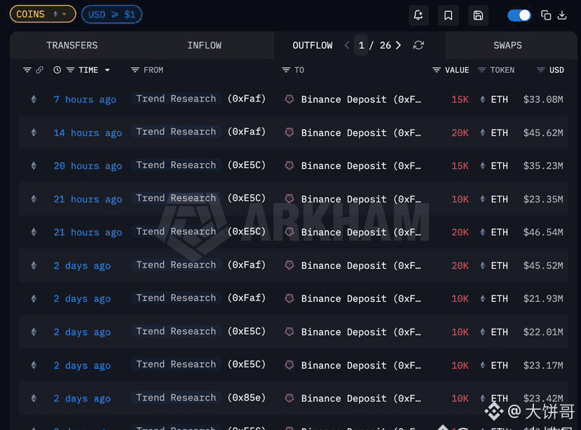Open the 20 hours ago transaction link

point(88,165)
